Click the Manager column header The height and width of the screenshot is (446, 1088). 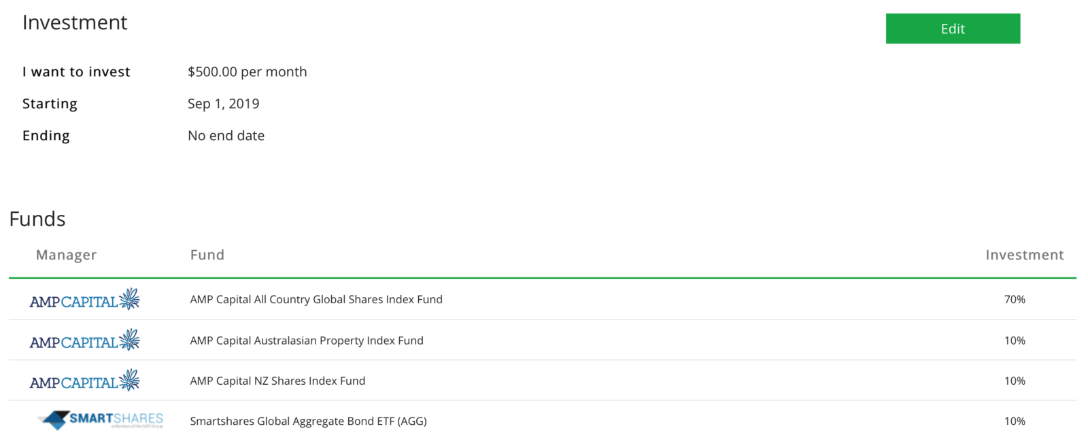pyautogui.click(x=65, y=255)
